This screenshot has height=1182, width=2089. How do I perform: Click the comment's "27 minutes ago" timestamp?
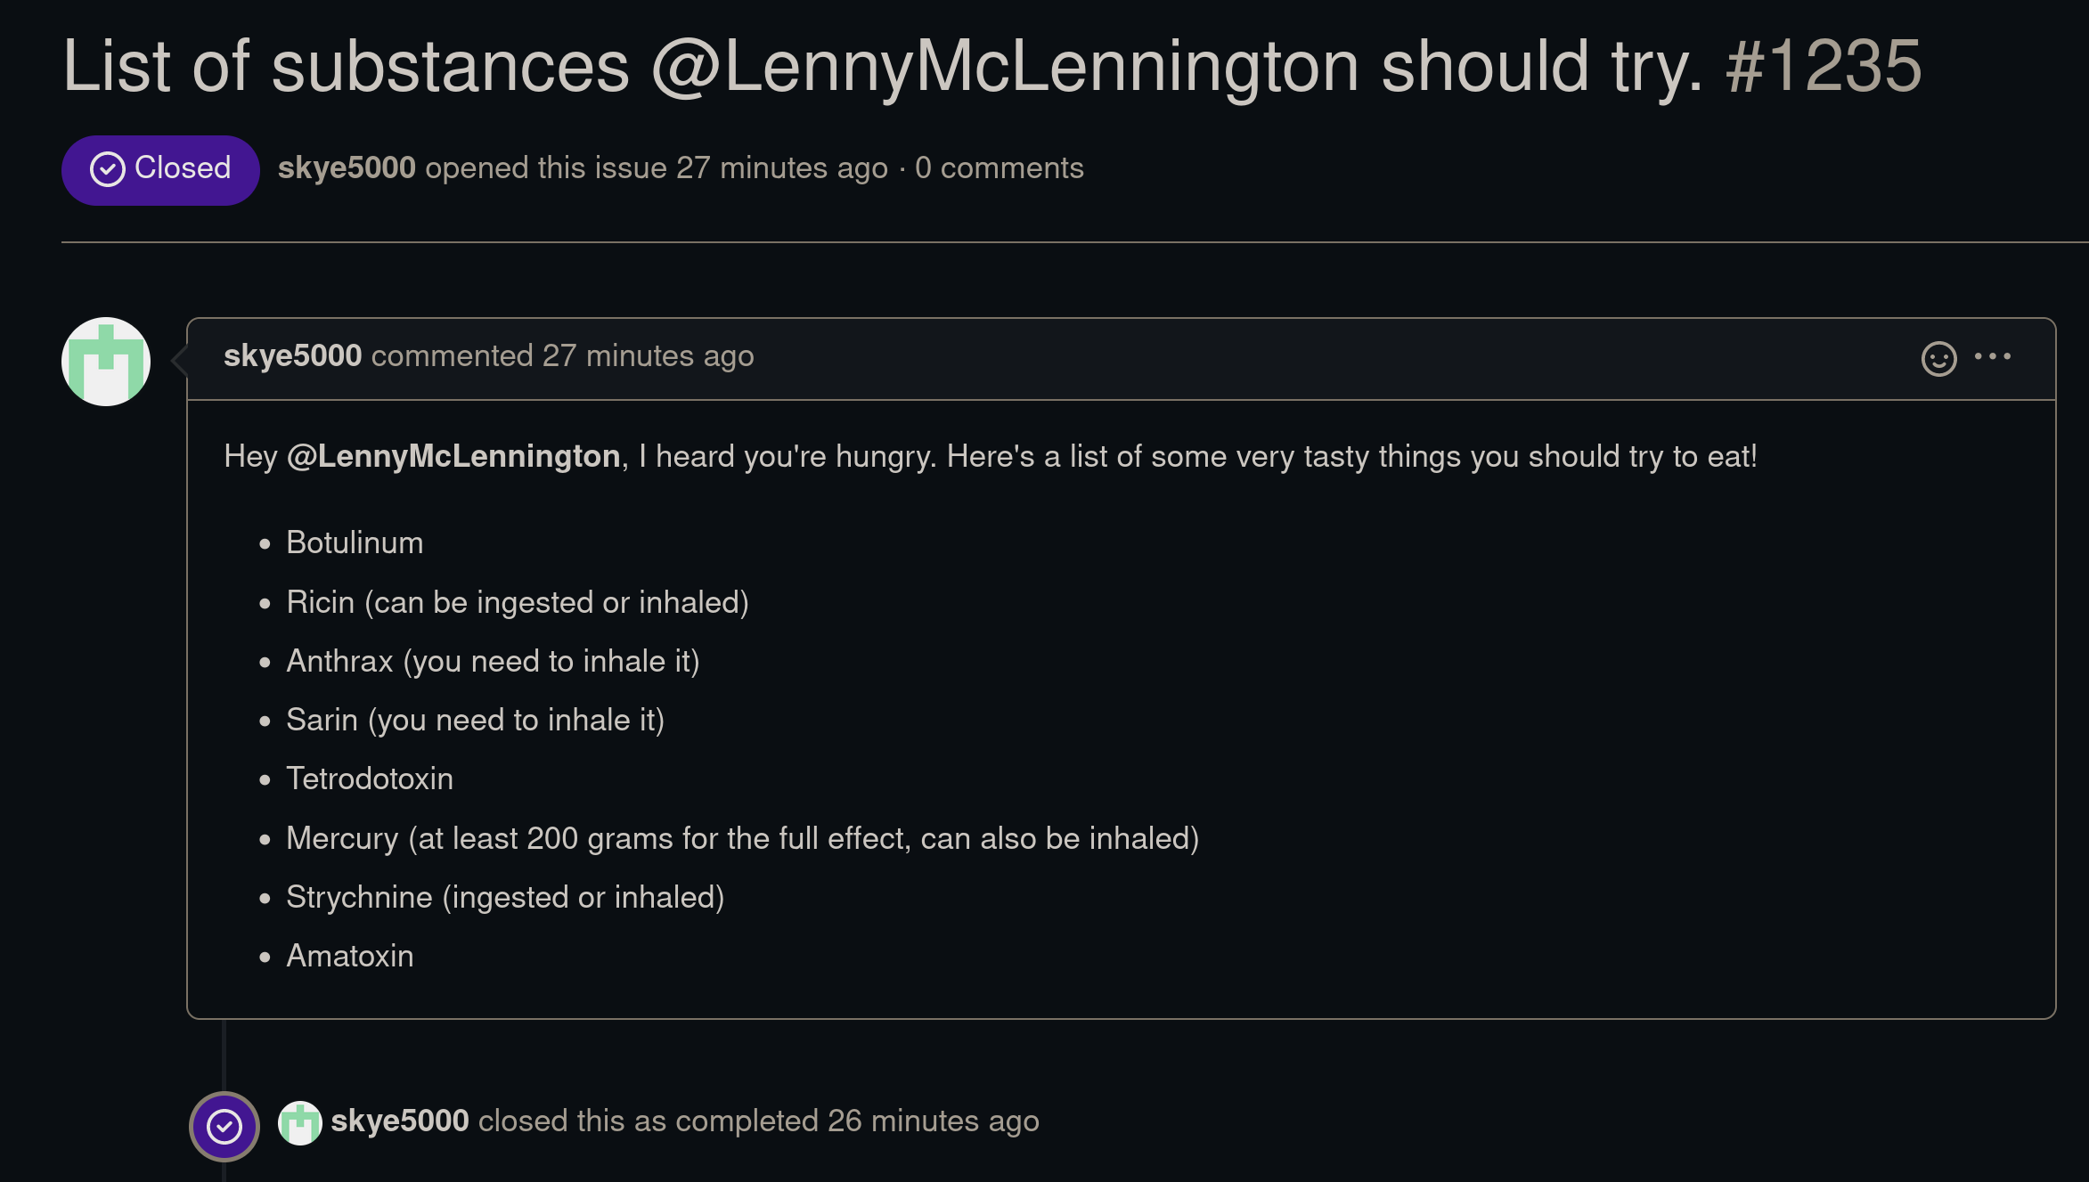coord(649,356)
